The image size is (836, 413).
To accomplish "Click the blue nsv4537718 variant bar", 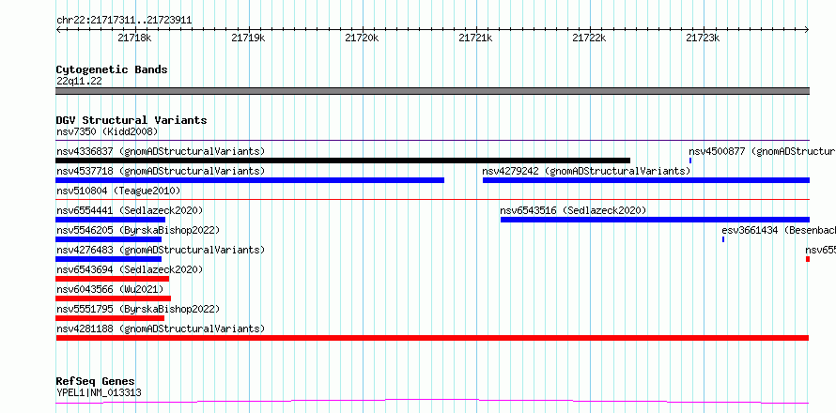I will coord(250,180).
